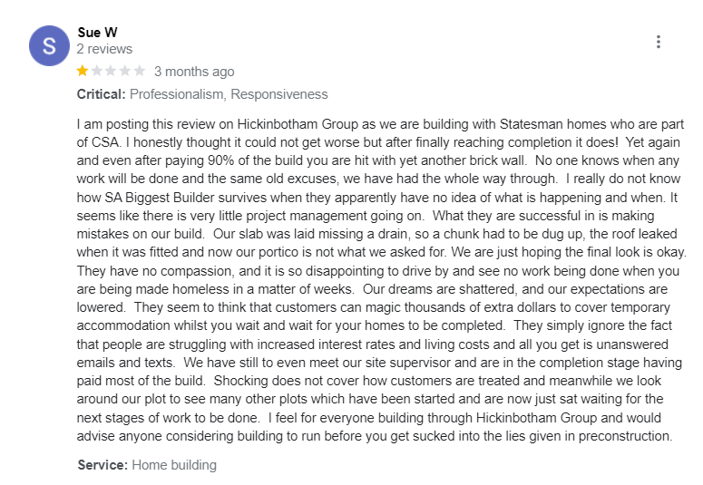Click the purple S profile avatar

[49, 46]
